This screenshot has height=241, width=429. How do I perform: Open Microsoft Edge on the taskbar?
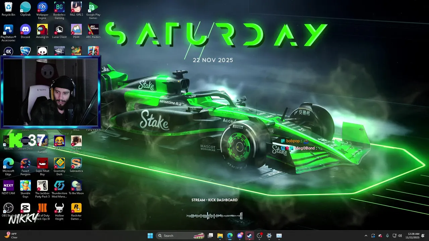click(x=230, y=236)
